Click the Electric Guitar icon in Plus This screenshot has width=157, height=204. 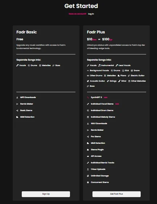[129, 76]
